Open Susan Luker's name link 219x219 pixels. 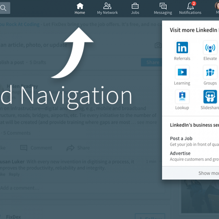(x=12, y=162)
